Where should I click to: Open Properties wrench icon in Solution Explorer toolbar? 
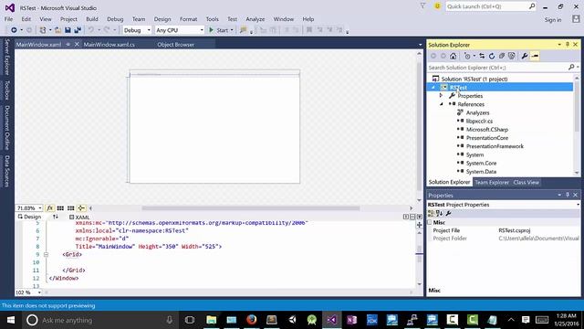coord(525,56)
